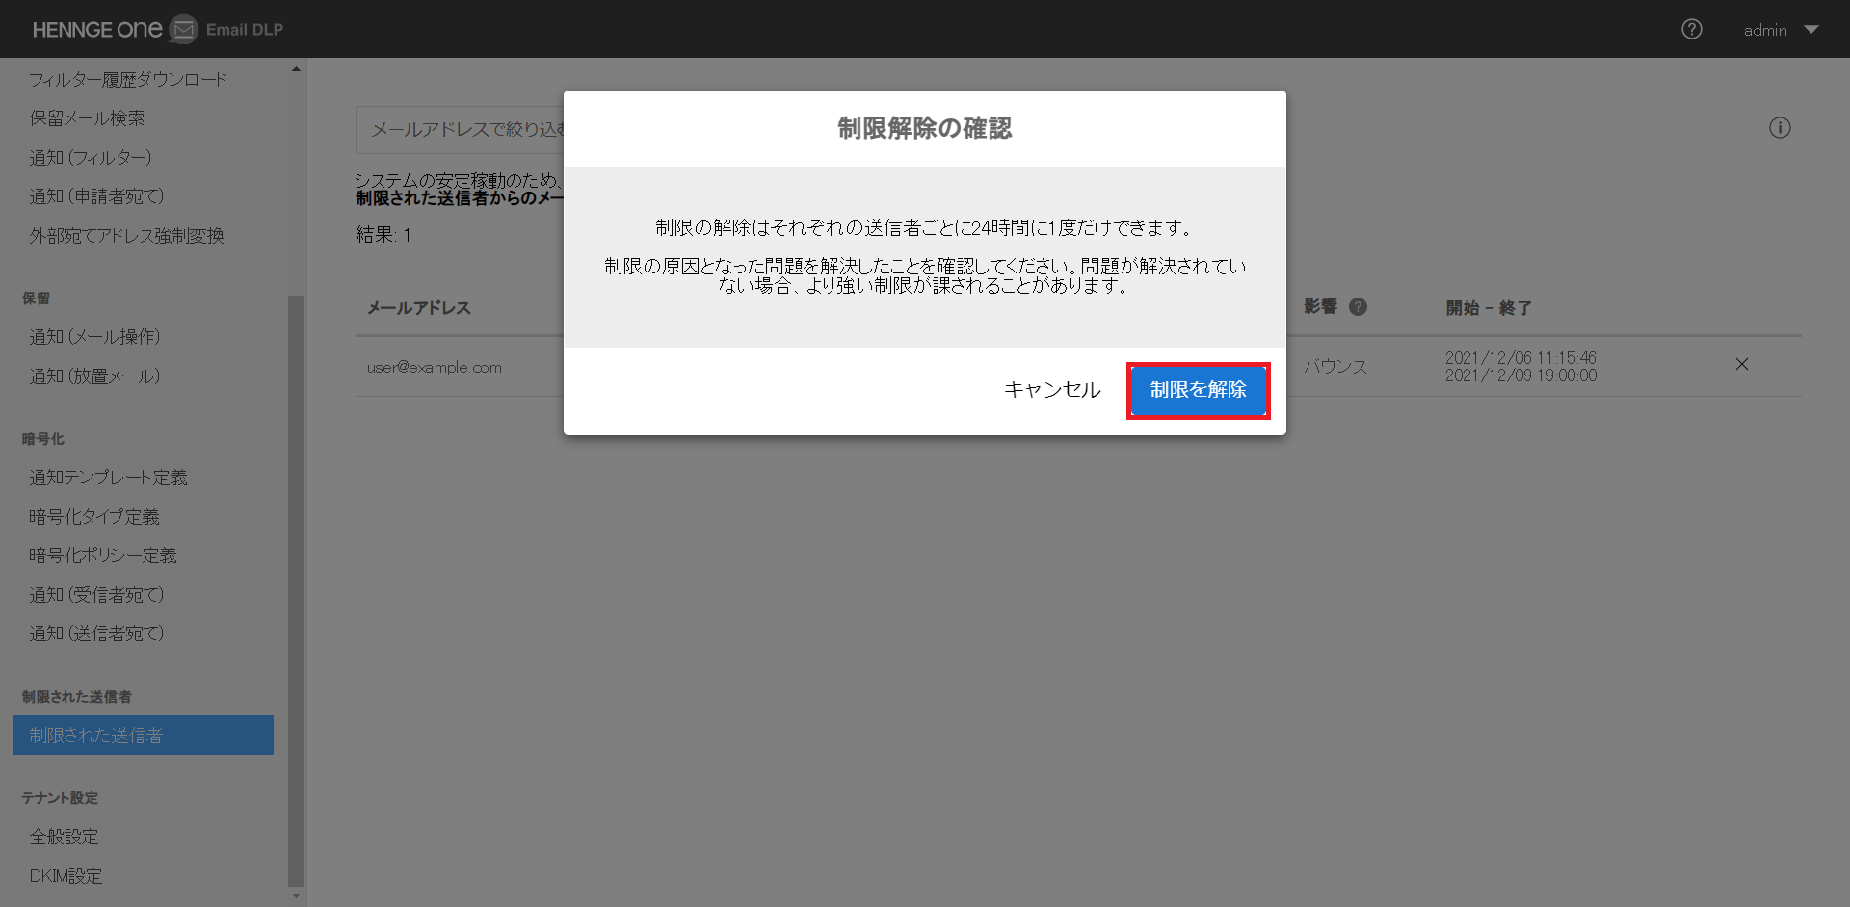
Task: Select 通知 (放置メール) in sidebar
Action: (x=94, y=376)
